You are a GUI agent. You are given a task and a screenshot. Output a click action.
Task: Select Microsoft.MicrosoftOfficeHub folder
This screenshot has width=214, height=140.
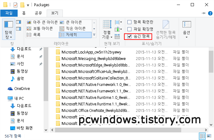[96, 71]
